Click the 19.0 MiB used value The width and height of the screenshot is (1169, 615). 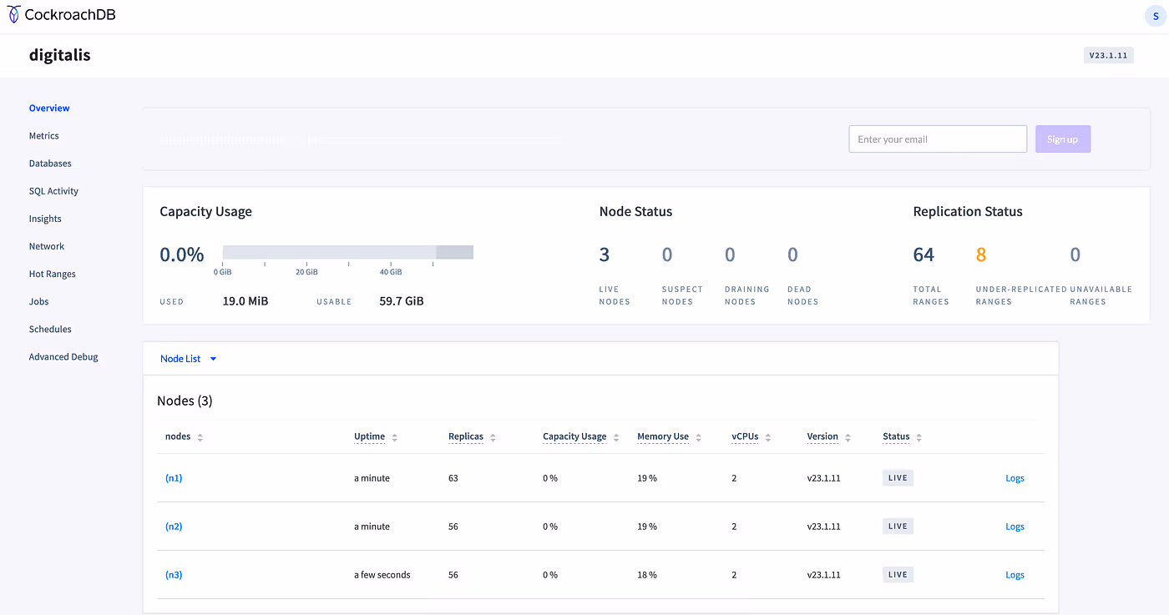(x=245, y=301)
